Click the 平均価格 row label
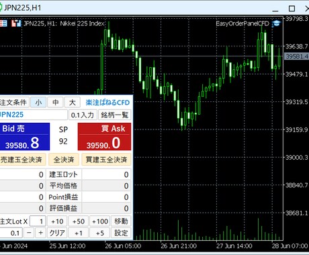 pyautogui.click(x=64, y=186)
